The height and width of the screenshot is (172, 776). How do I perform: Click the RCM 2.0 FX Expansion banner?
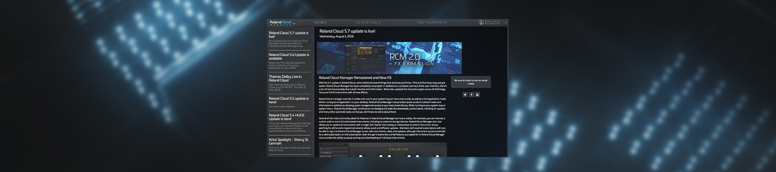pos(389,58)
